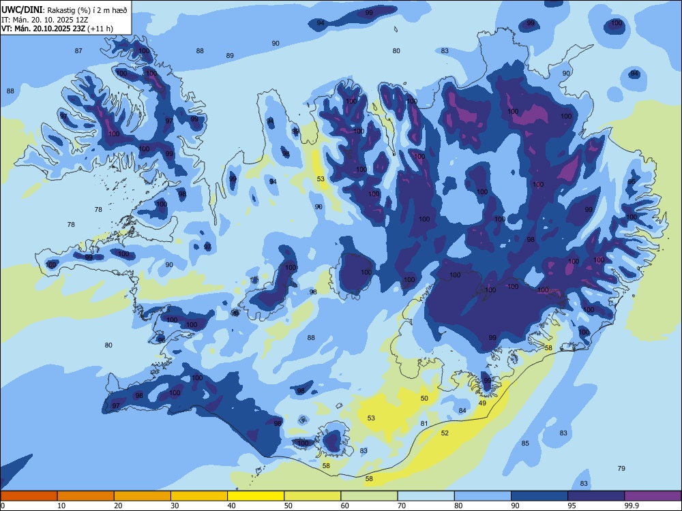Click the 'IT: Mán. 20. 10. 2025 12Z' line

coord(44,20)
